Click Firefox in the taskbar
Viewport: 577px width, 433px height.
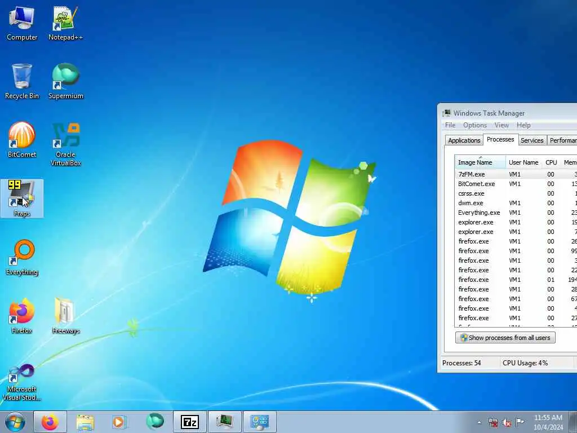[50, 422]
